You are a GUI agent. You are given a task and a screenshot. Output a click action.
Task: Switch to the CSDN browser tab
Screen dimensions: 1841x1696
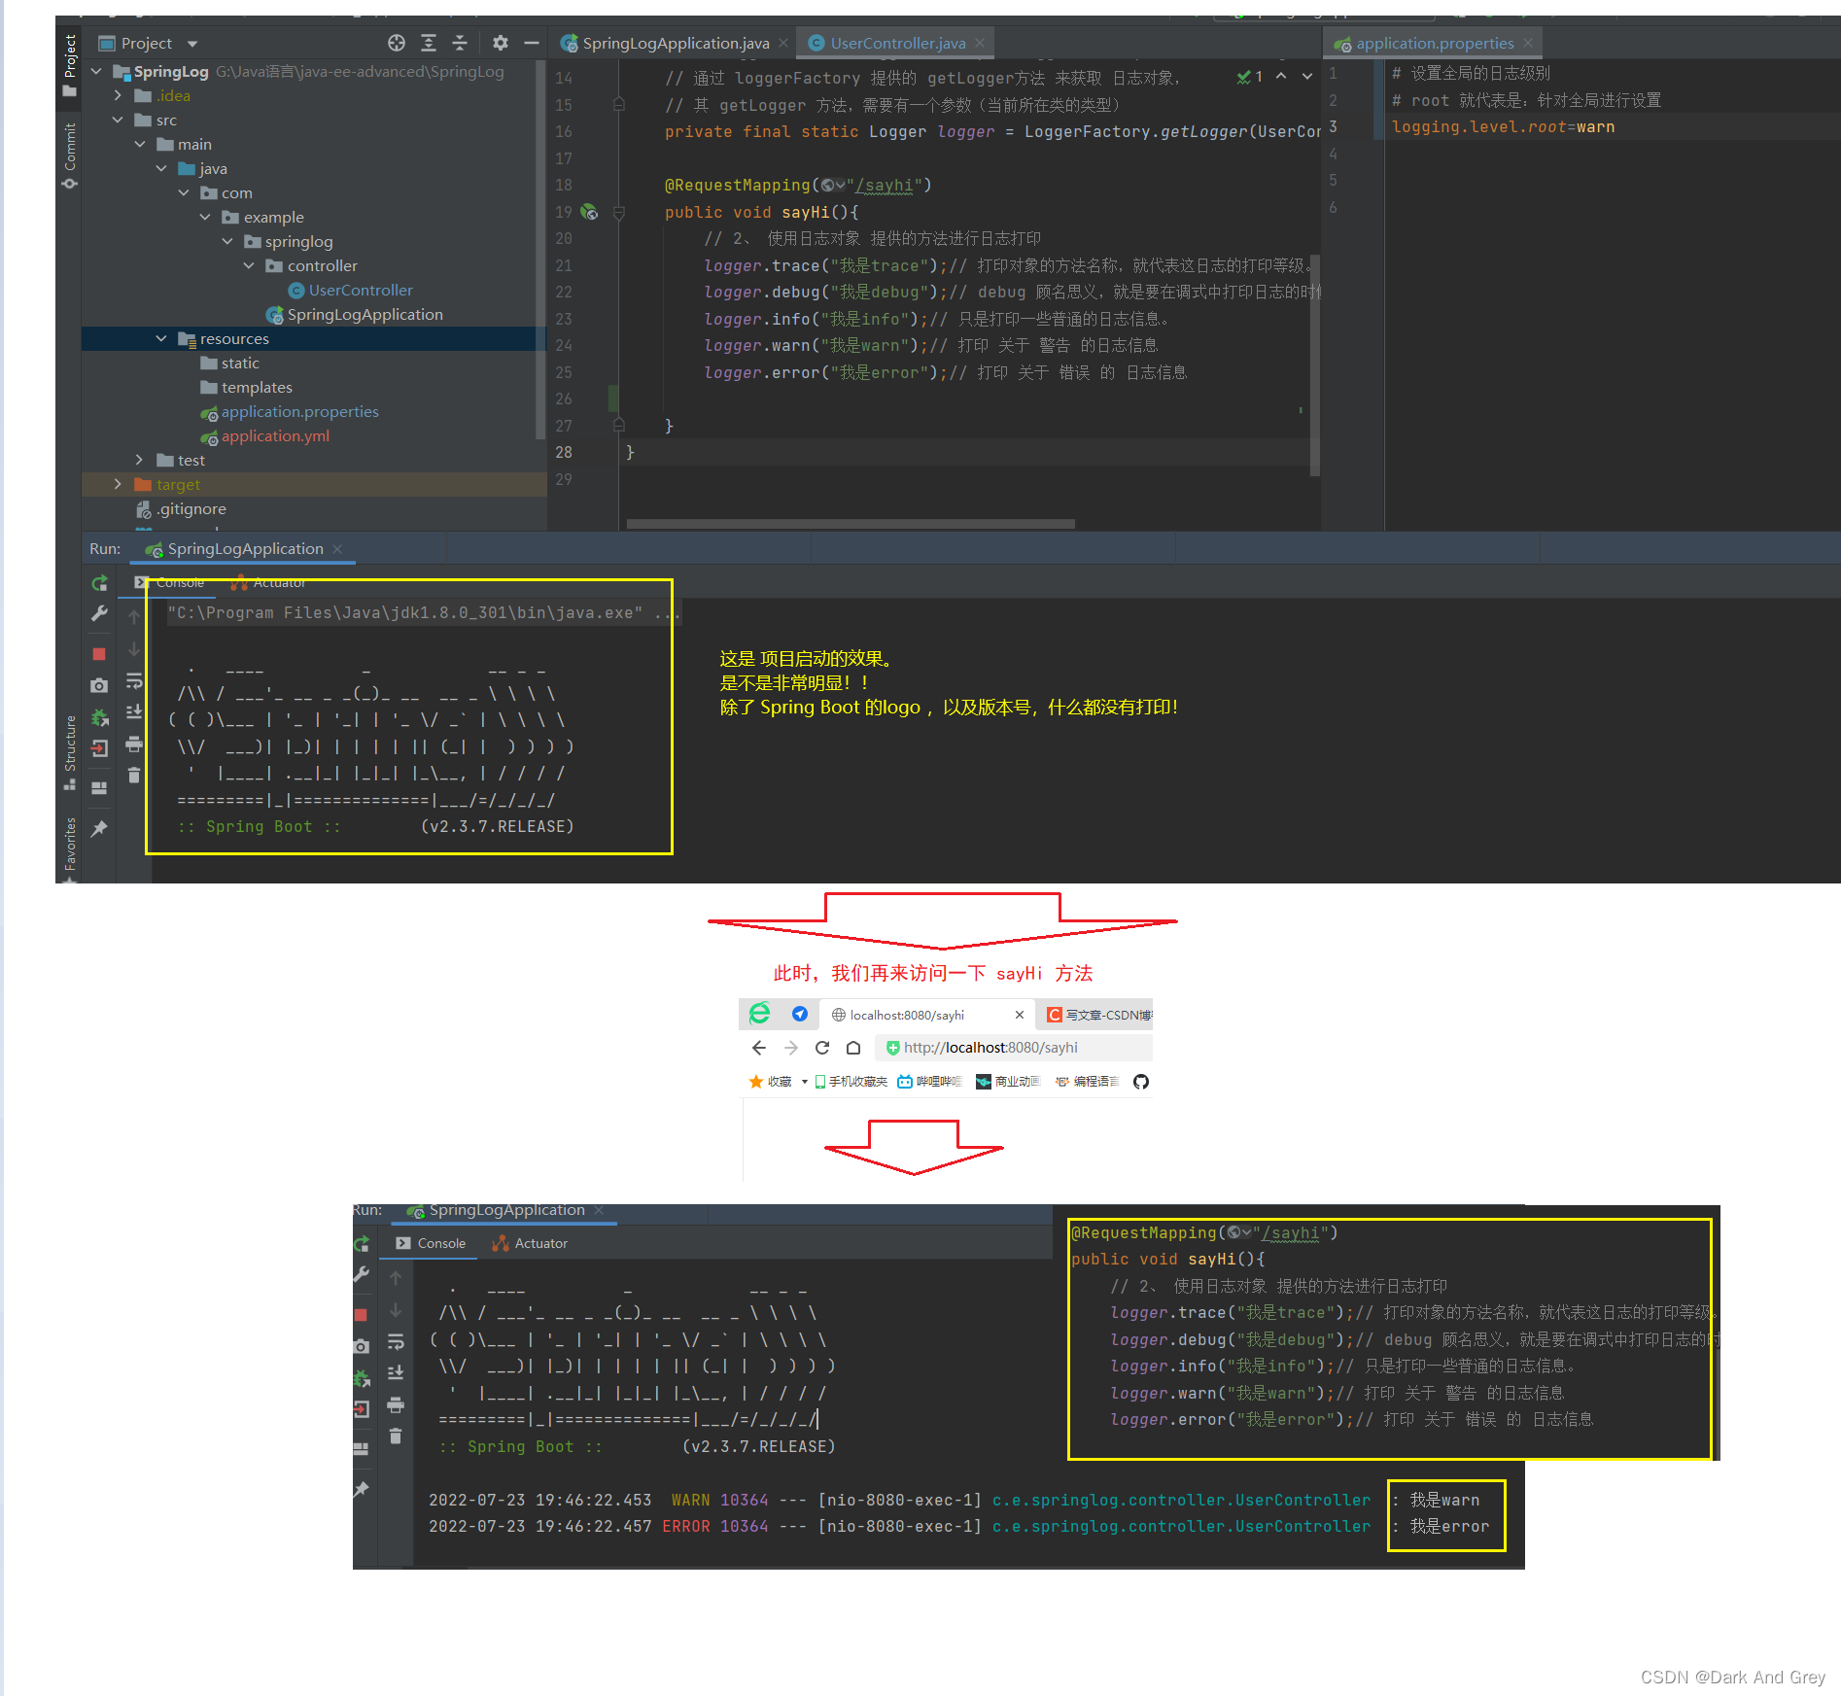pos(1095,1015)
